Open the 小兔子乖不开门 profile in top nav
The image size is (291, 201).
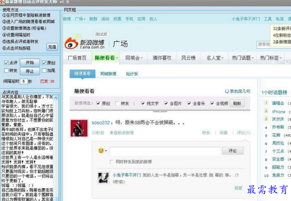(246, 19)
